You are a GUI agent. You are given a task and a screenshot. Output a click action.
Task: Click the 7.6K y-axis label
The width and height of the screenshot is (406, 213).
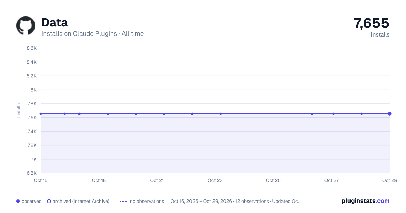coord(31,117)
